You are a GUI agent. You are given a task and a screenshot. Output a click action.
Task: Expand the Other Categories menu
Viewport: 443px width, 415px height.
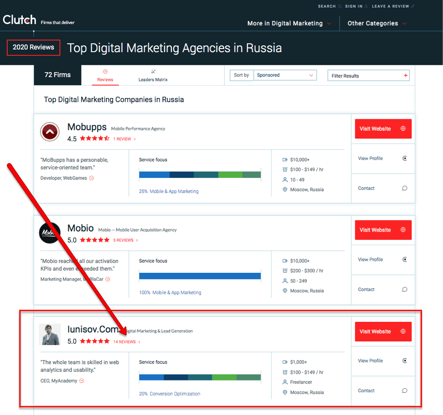pos(377,24)
